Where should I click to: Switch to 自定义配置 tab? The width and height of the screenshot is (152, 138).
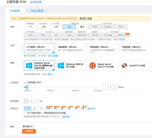coord(37,11)
